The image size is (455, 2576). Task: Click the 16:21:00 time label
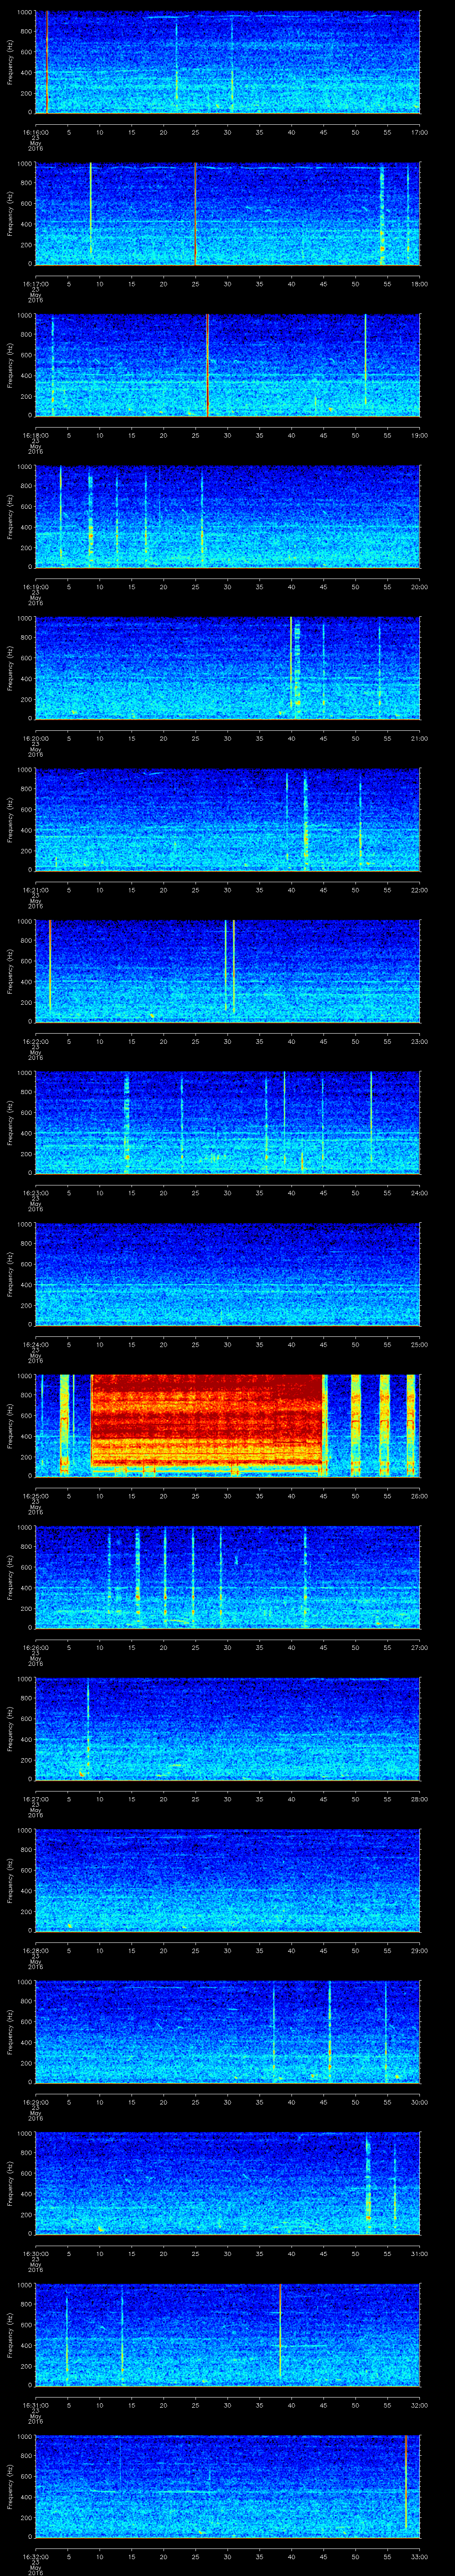(36, 890)
